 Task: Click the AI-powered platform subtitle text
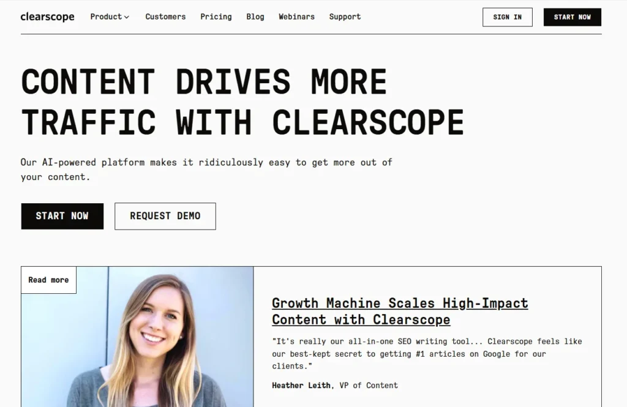point(206,170)
